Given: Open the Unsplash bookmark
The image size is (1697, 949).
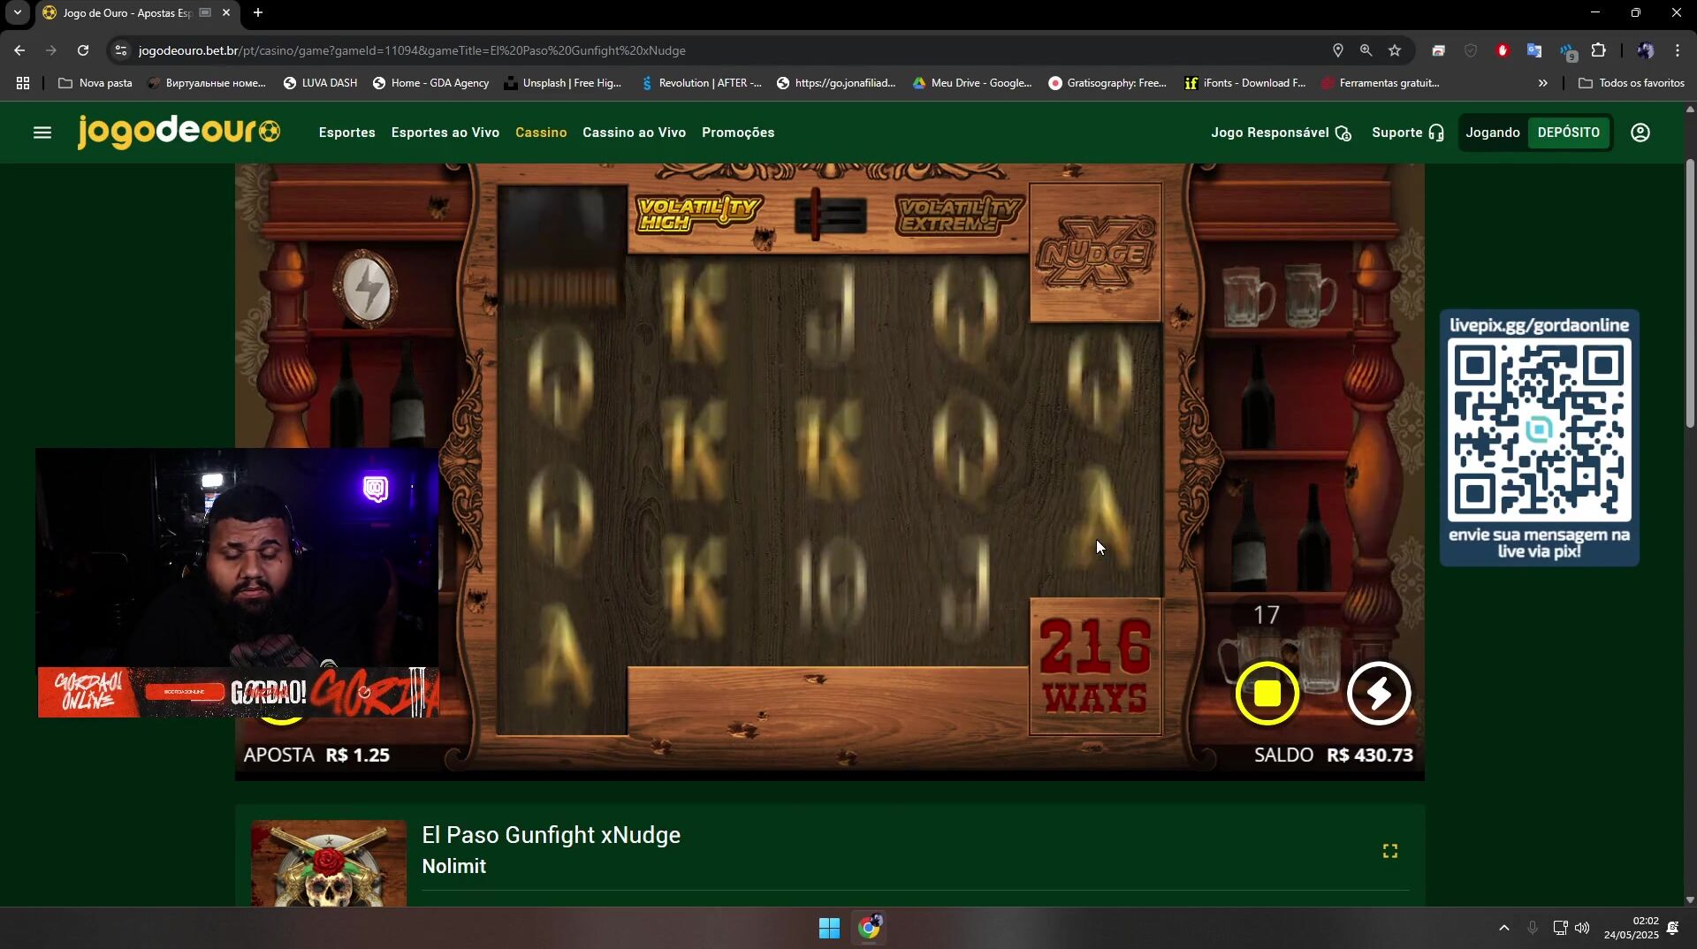Looking at the screenshot, I should click(x=563, y=83).
